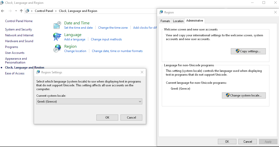Select the Administrative tab
This screenshot has width=279, height=147.
tap(195, 21)
